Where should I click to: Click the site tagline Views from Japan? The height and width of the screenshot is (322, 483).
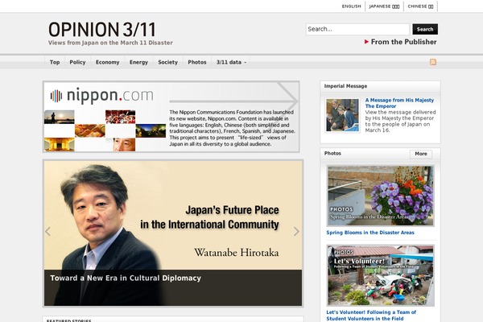[110, 43]
